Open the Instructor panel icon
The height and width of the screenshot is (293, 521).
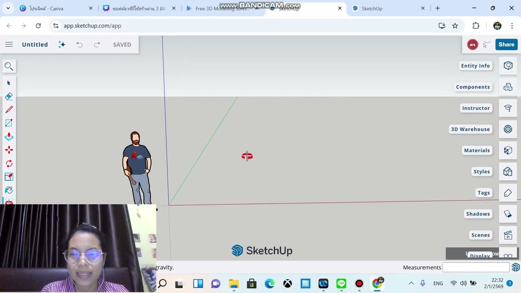[x=508, y=108]
